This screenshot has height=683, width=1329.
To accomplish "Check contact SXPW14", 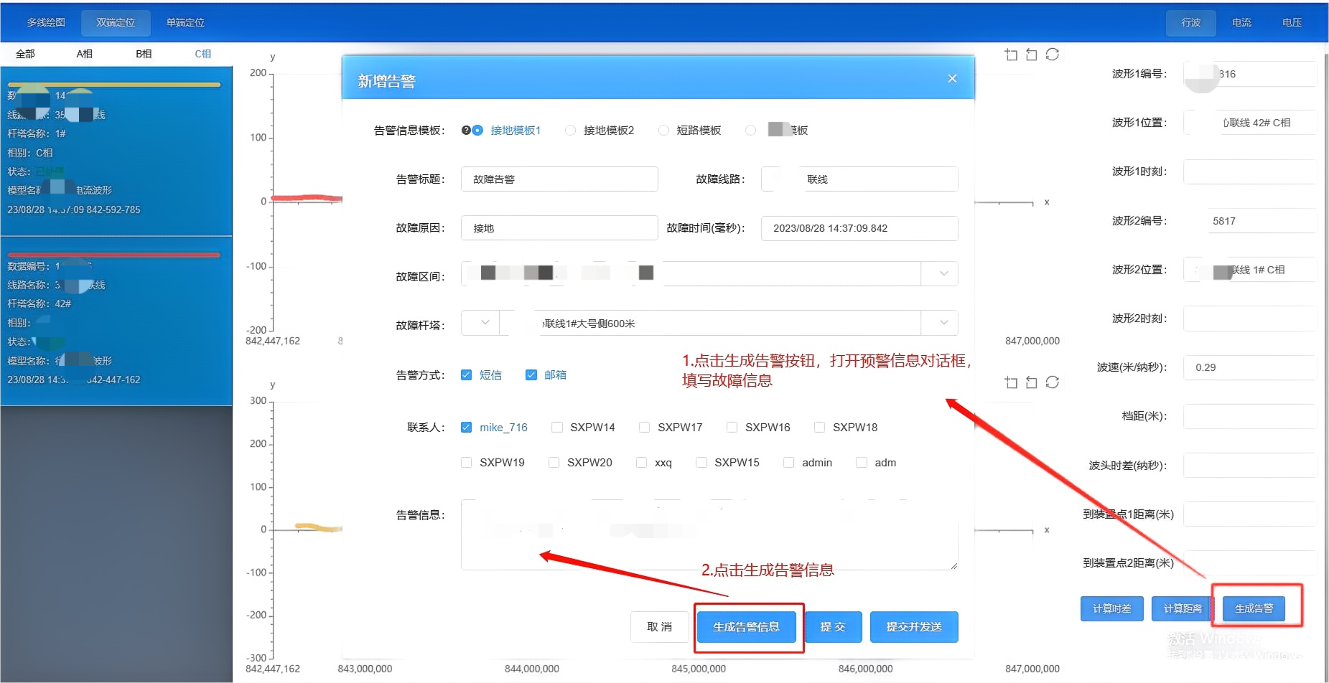I will click(556, 427).
